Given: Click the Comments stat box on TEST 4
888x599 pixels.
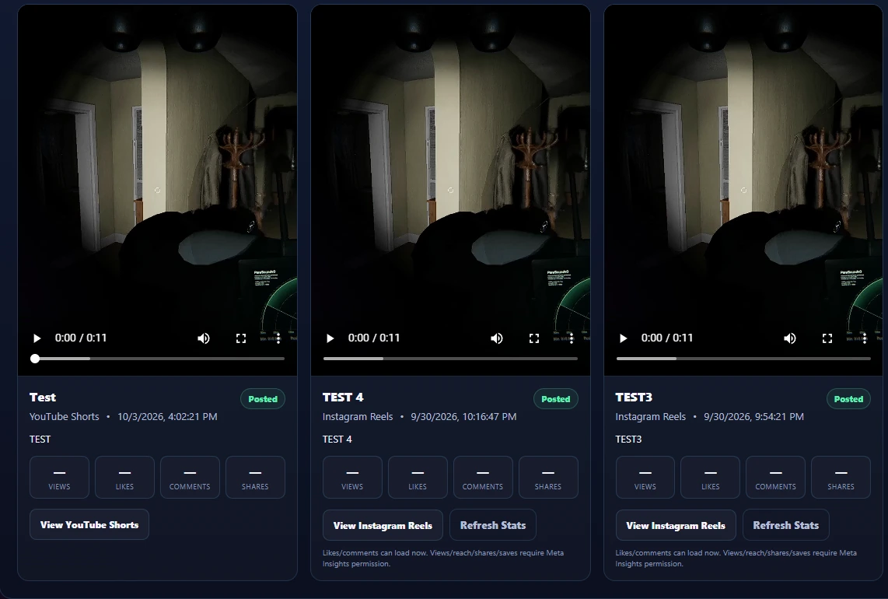Looking at the screenshot, I should pyautogui.click(x=483, y=477).
